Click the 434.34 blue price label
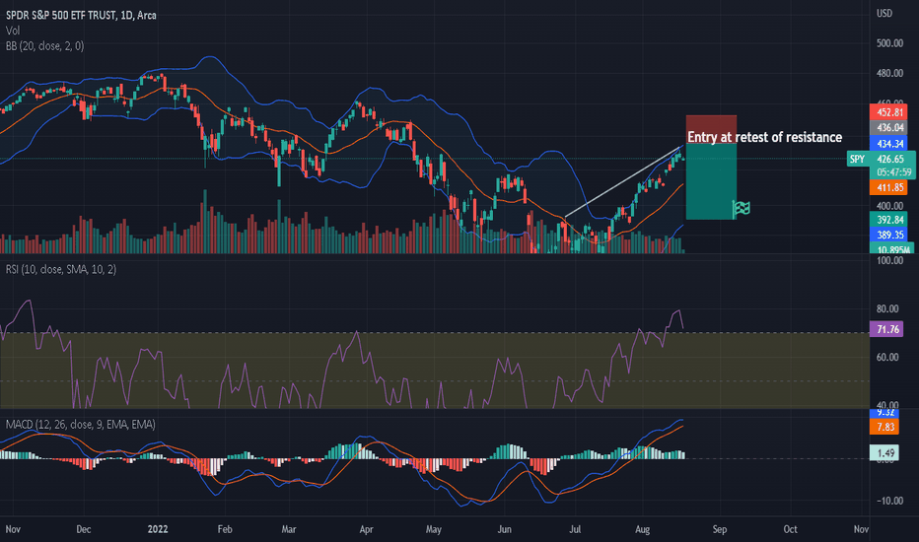 889,144
